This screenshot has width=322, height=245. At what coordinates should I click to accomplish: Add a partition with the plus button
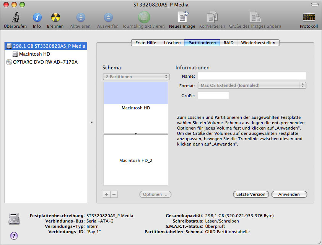107,194
